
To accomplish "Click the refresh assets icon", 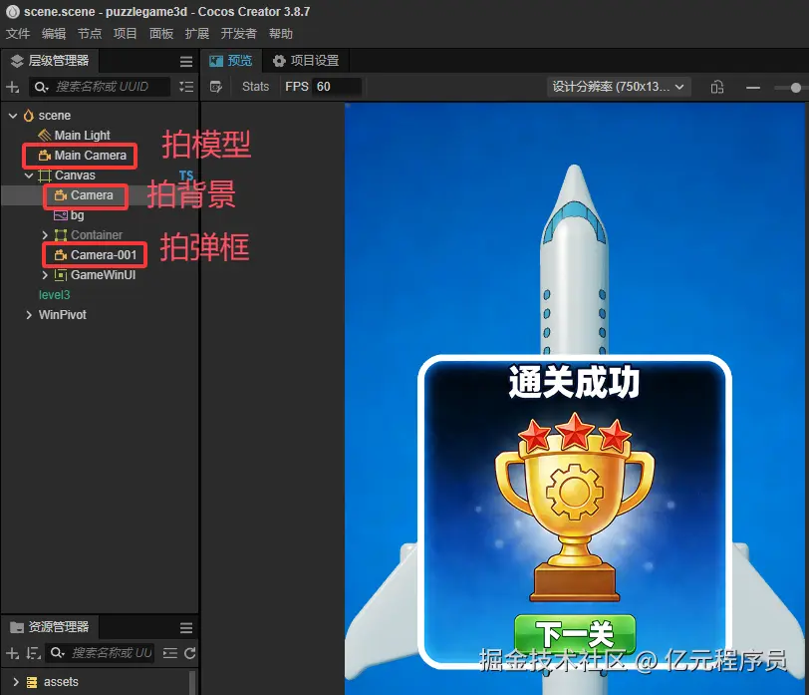I will [x=190, y=654].
